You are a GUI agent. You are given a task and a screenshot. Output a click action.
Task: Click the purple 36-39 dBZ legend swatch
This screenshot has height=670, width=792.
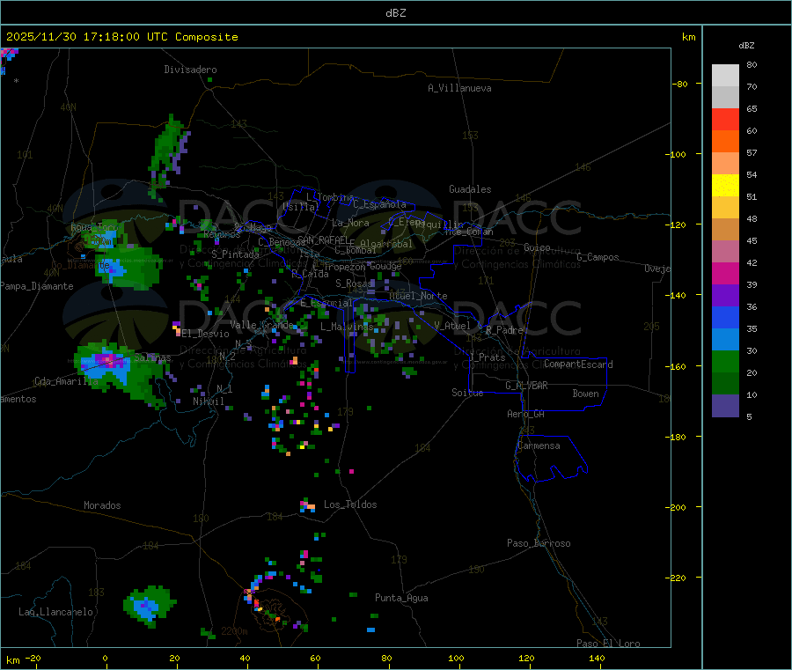(725, 296)
